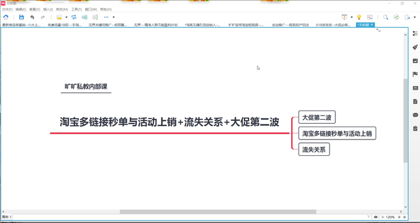Viewport: 420px width, 223px height.
Task: Open the more options ellipsis icon
Action: click(x=106, y=17)
